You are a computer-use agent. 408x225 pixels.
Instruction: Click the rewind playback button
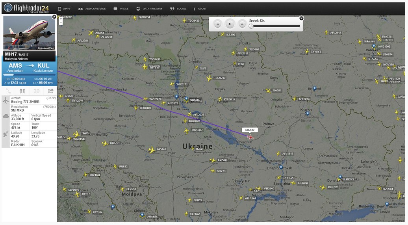pyautogui.click(x=217, y=24)
